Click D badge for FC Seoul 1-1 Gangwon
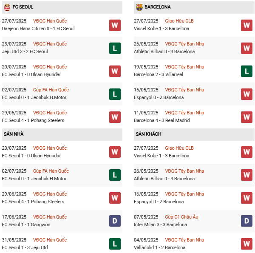255x253 pixels. (x=114, y=221)
